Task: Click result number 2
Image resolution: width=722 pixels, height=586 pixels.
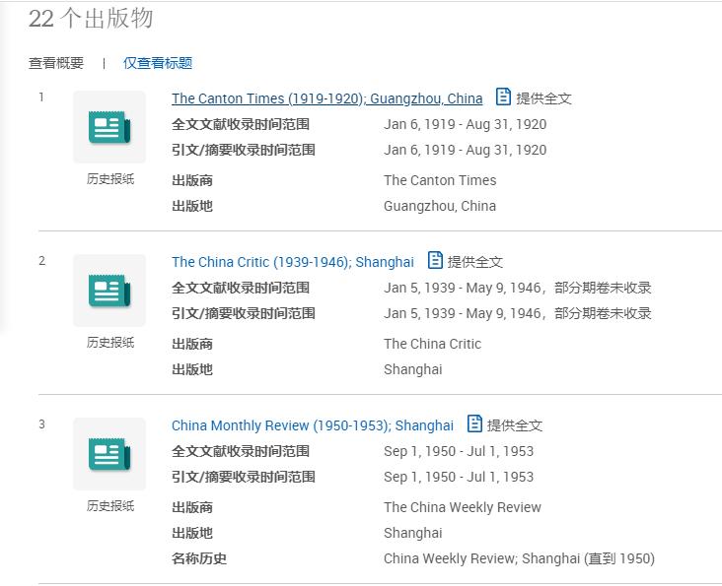Action: (41, 261)
